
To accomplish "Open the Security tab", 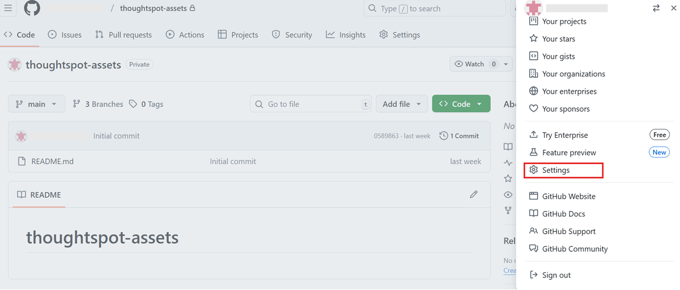I will point(292,34).
